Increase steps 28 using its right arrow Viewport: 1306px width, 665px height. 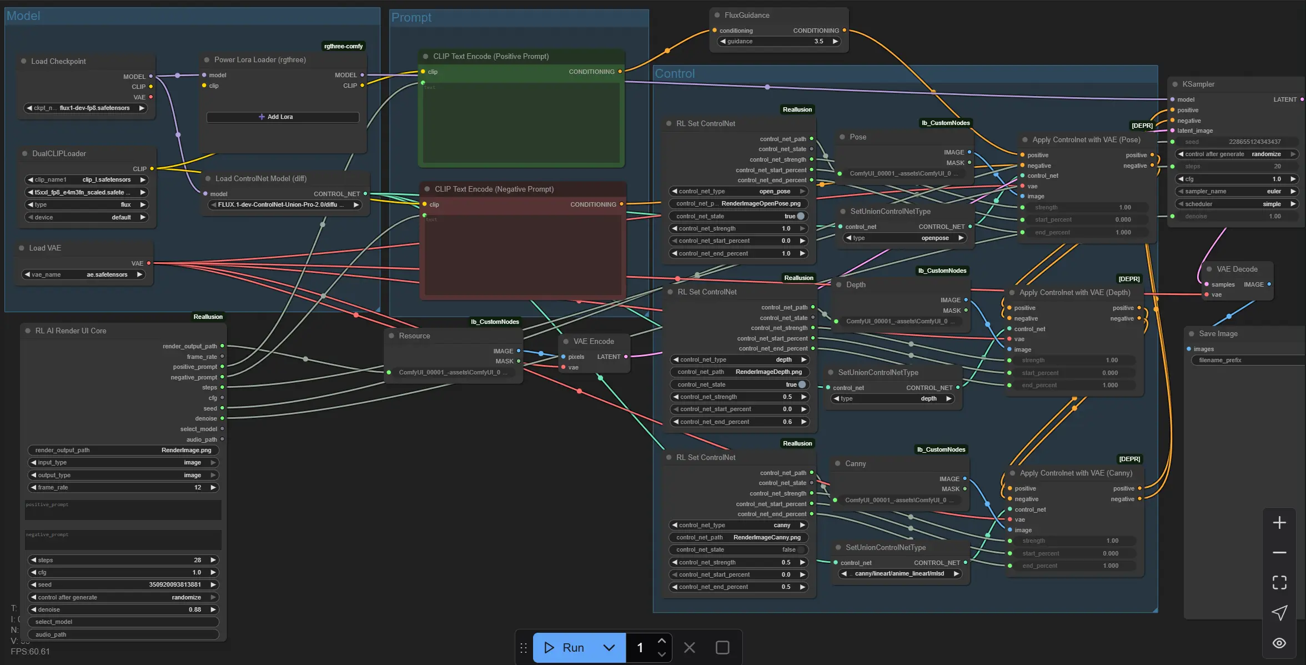[x=213, y=560]
